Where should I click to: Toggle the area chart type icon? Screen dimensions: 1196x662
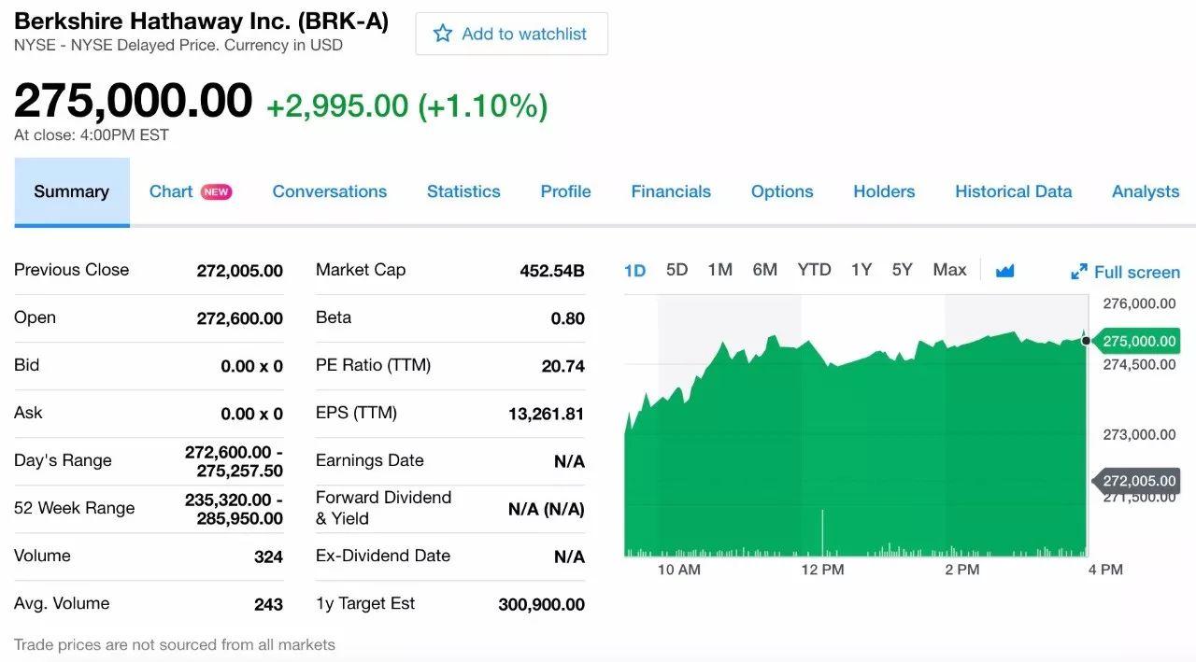[x=1005, y=271]
